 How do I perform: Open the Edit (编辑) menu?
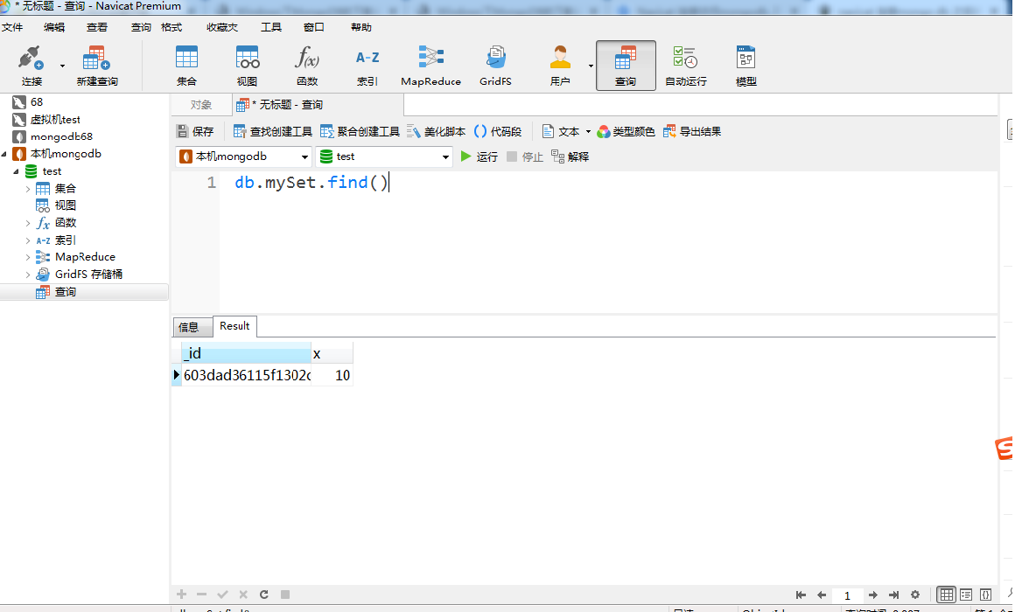[x=54, y=27]
